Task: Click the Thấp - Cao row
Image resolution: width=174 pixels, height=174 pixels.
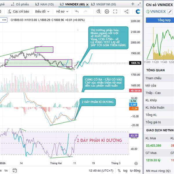Action: pyautogui.click(x=159, y=93)
